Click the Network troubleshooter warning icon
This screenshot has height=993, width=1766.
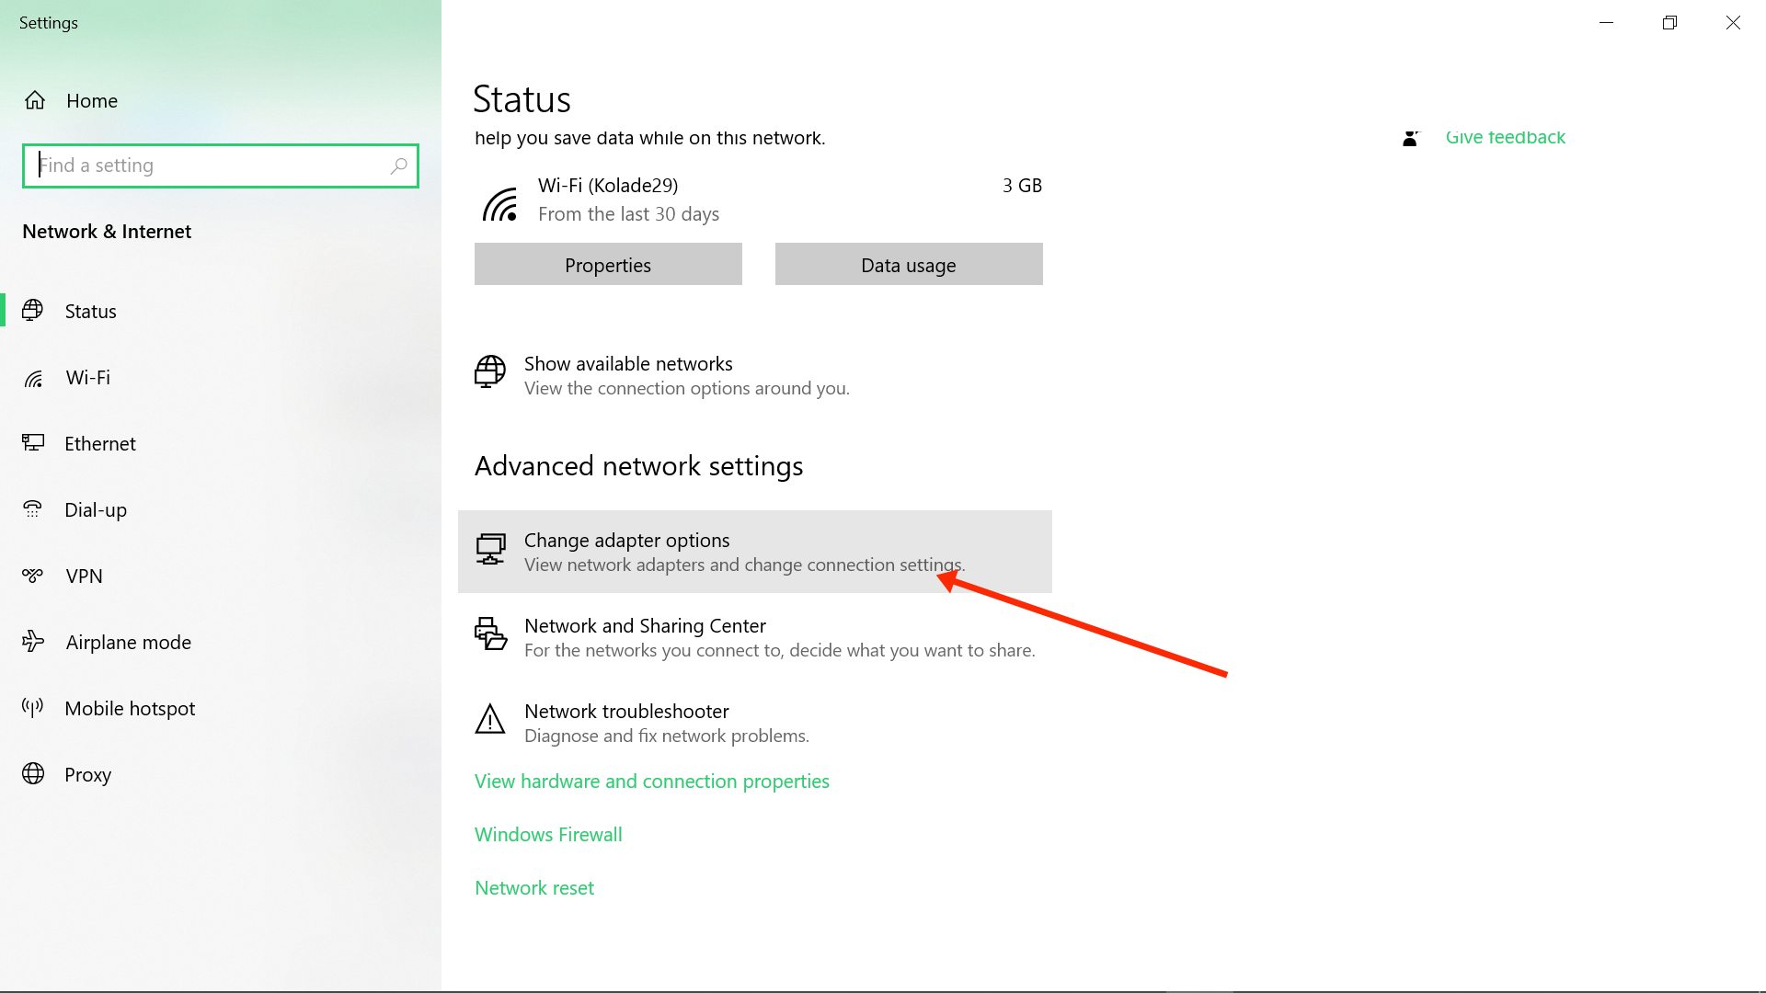pos(490,720)
